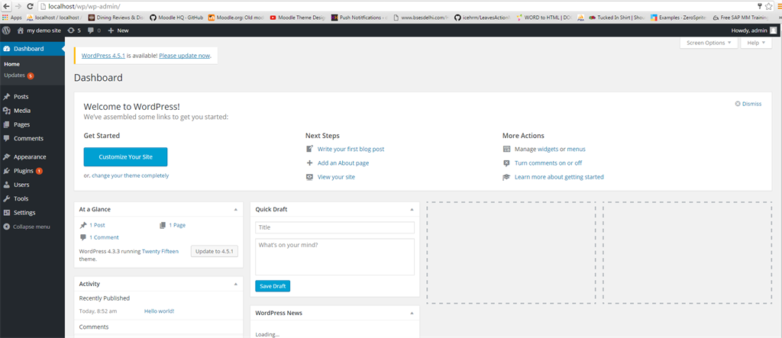Open the Howdy, admin account menu
Viewport: 782px width, 338px height.
coord(754,31)
